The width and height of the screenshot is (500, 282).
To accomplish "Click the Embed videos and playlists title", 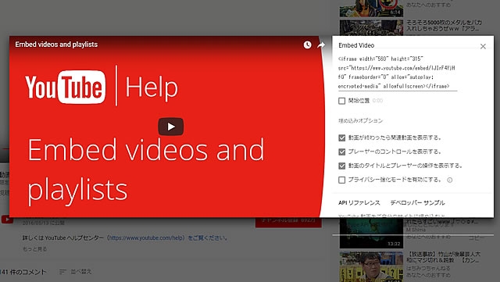I will point(56,45).
